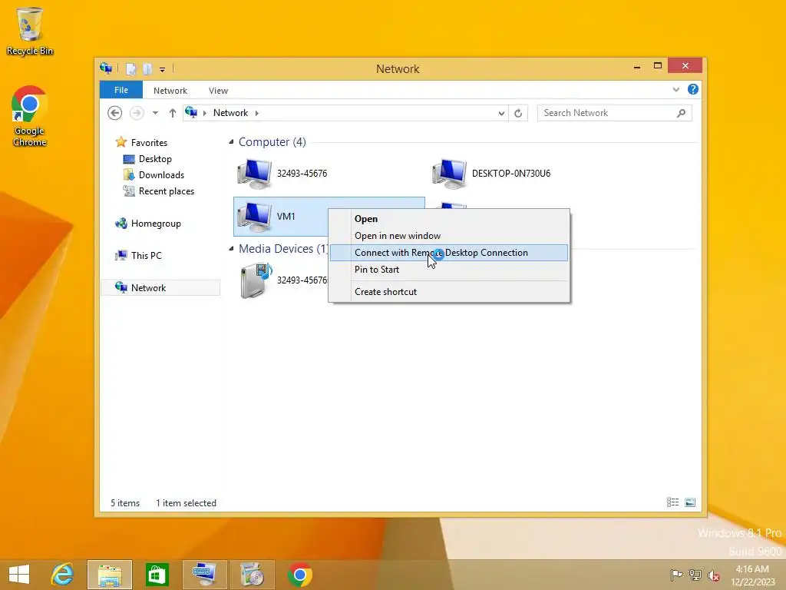Expand the ribbon chevron
This screenshot has width=786, height=590.
675,89
